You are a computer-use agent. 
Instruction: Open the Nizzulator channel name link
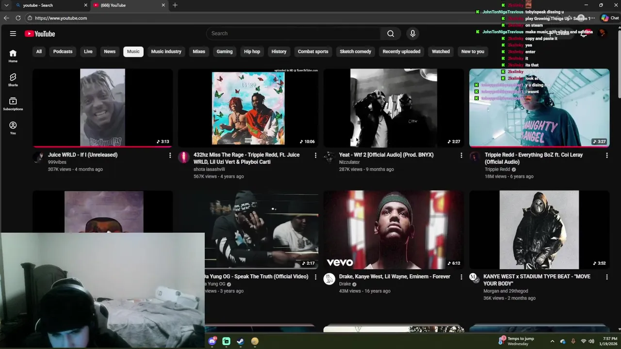click(x=349, y=162)
